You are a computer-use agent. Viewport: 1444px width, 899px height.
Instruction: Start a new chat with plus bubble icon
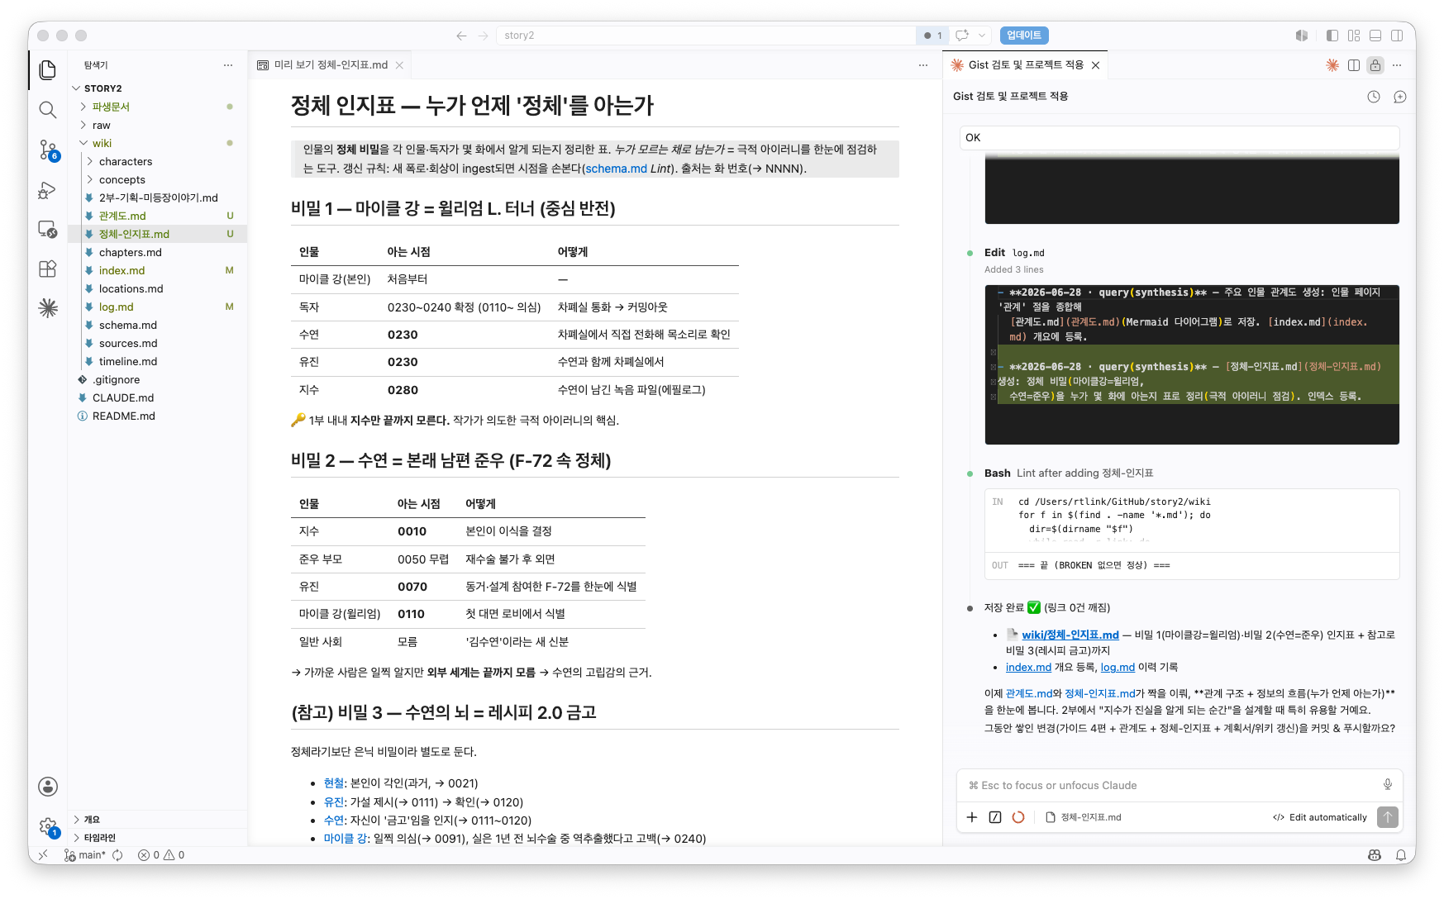point(1400,97)
